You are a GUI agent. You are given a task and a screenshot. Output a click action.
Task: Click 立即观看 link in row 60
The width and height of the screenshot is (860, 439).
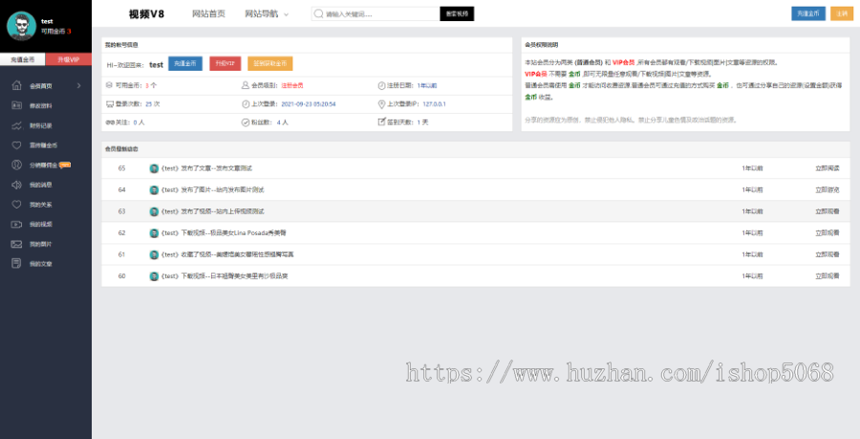[x=828, y=276]
